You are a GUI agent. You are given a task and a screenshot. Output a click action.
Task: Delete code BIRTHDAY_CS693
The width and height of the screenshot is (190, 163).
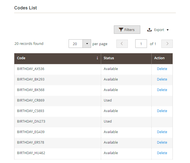tap(162, 111)
